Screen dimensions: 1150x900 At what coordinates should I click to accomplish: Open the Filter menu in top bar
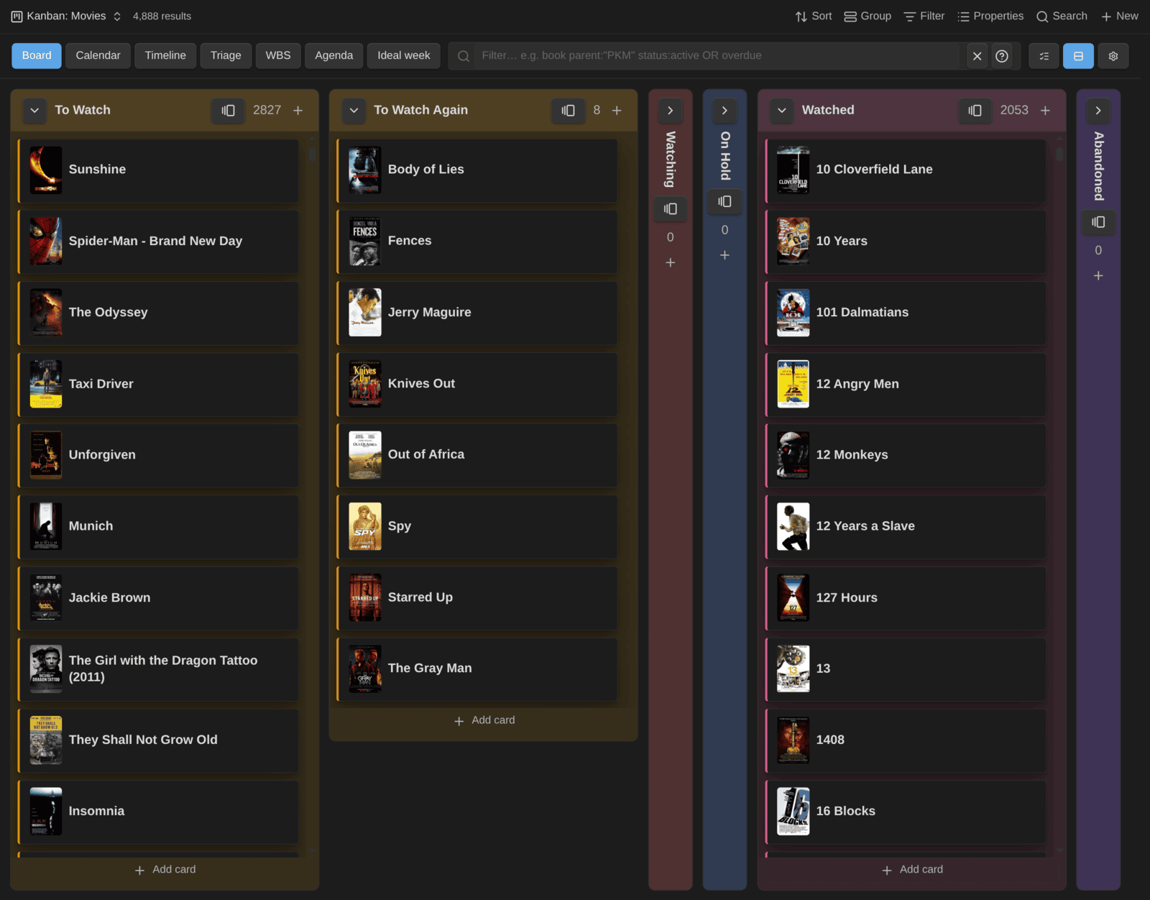click(x=924, y=16)
